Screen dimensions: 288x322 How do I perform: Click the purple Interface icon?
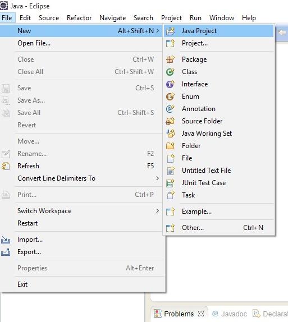170,84
